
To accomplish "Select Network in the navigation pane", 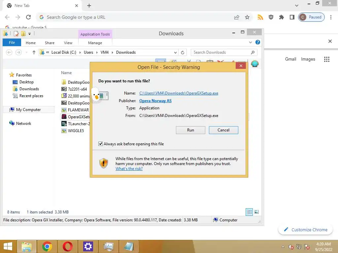I will click(23, 123).
